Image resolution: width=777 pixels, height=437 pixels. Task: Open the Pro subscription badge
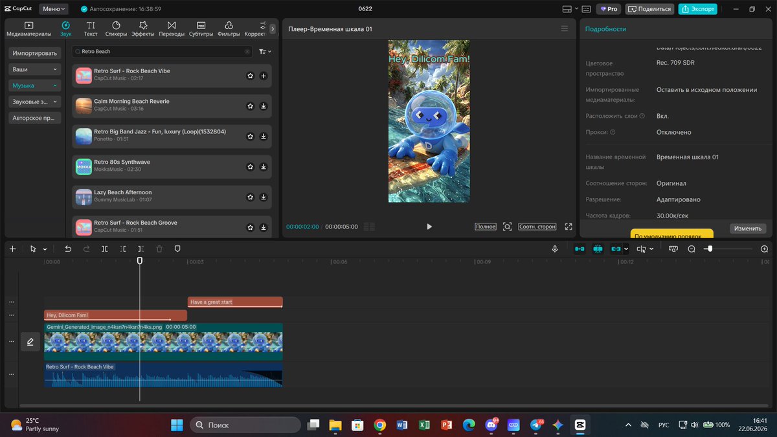(x=608, y=9)
